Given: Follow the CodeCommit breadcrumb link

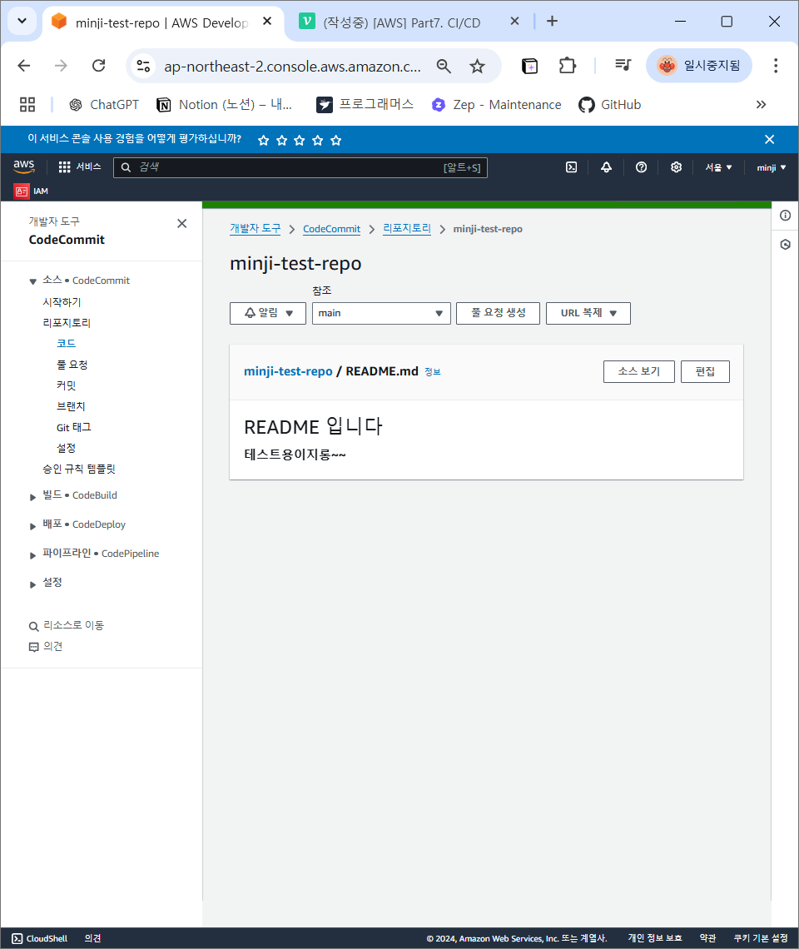Looking at the screenshot, I should click(332, 229).
